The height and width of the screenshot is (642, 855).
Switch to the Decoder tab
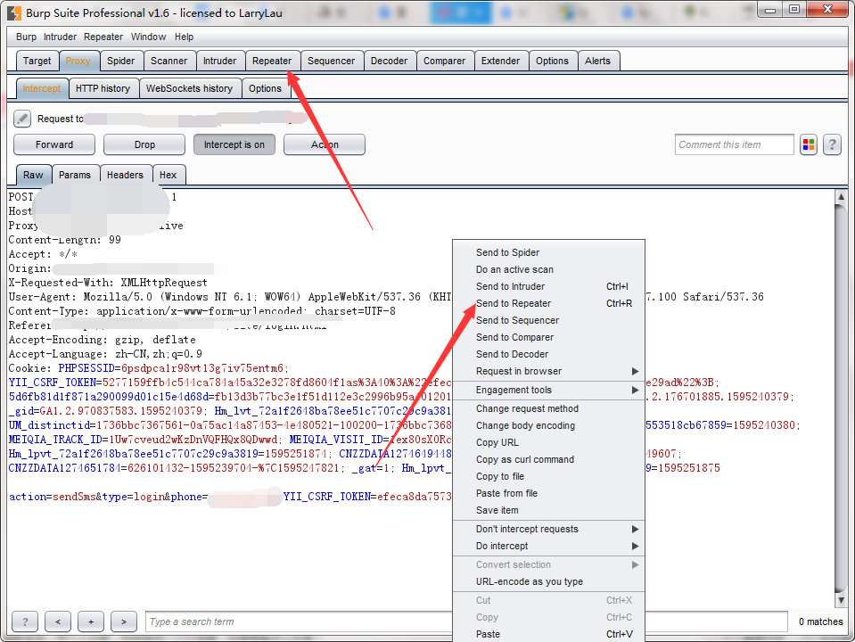[389, 61]
